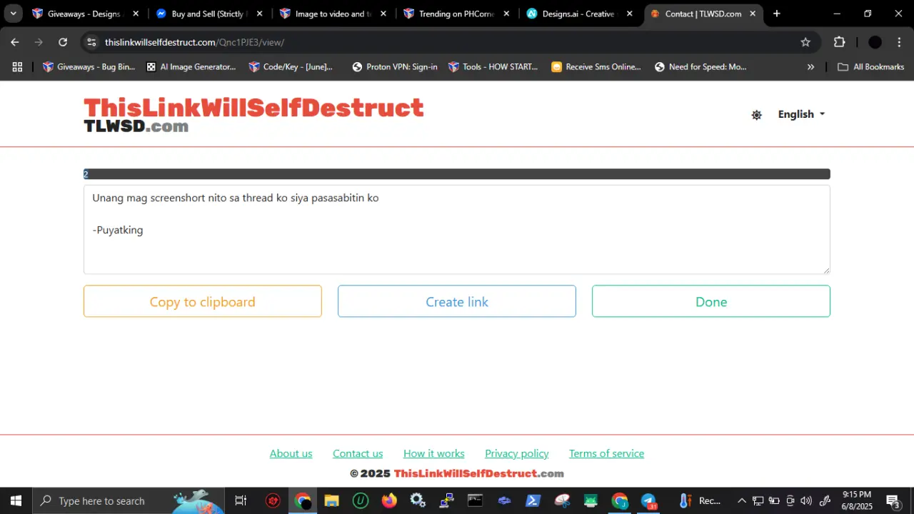914x514 pixels.
Task: Open Task View on the taskbar
Action: click(x=241, y=500)
